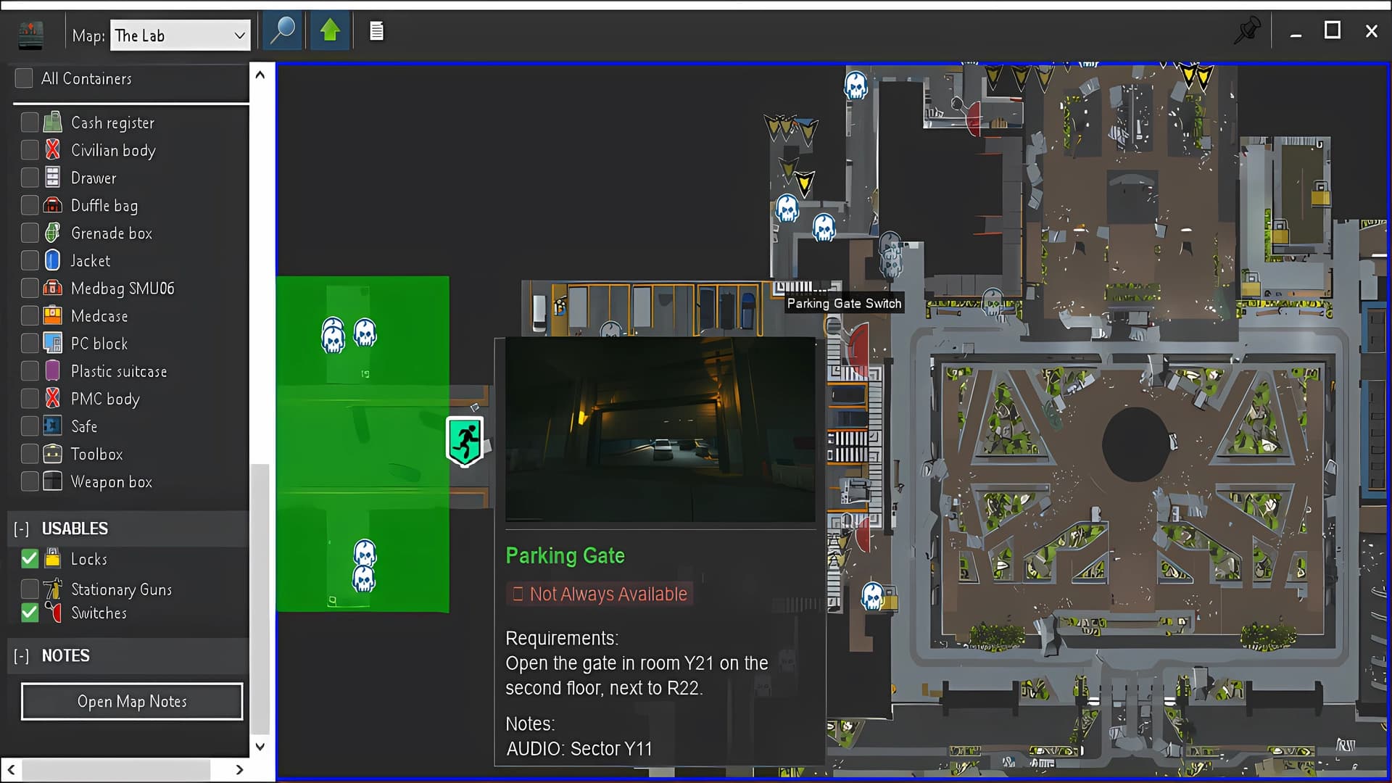Viewport: 1392px width, 783px height.
Task: Click the Stationary Guns icon
Action: click(x=53, y=588)
